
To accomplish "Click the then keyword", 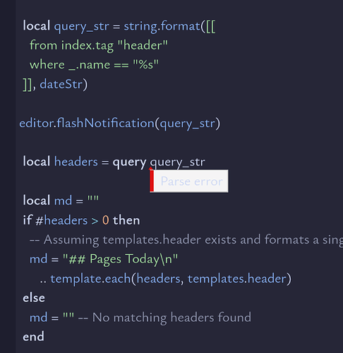I will tap(126, 220).
